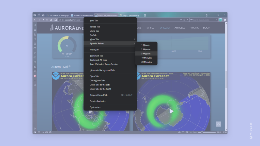Image resolution: width=260 pixels, height=146 pixels.
Task: Open Customize... in the context menu
Action: click(110, 107)
